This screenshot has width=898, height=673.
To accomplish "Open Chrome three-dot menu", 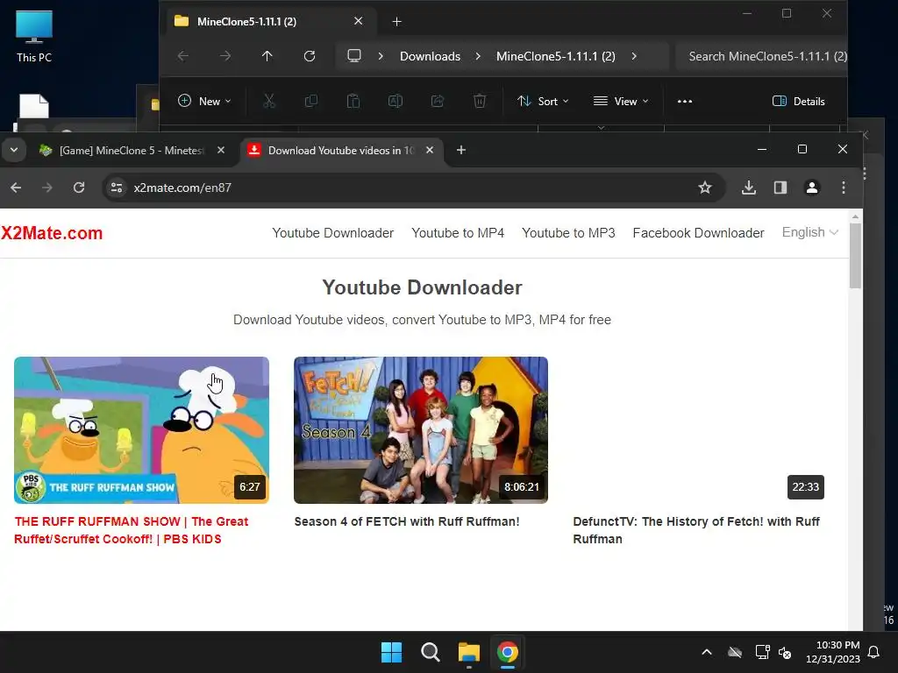I will [843, 188].
